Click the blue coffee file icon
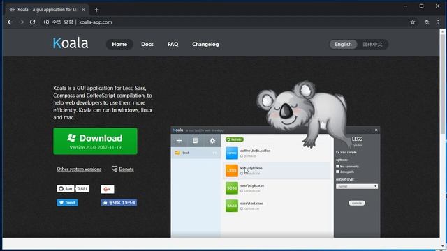447x251 pixels. click(x=232, y=153)
